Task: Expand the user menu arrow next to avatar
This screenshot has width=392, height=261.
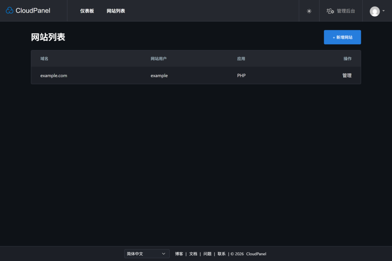Action: (384, 11)
